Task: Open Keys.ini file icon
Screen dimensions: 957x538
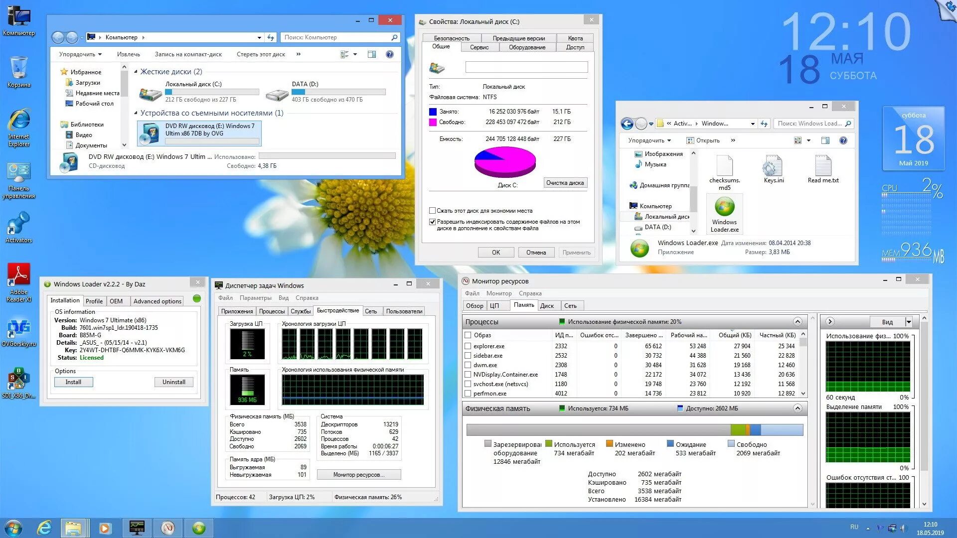Action: pyautogui.click(x=773, y=166)
